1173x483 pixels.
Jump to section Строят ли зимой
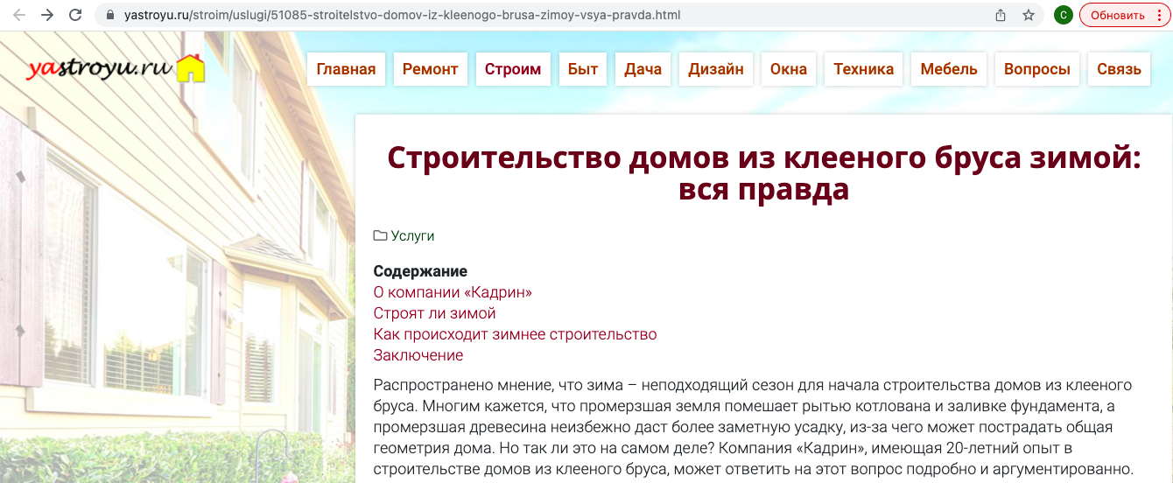[434, 313]
